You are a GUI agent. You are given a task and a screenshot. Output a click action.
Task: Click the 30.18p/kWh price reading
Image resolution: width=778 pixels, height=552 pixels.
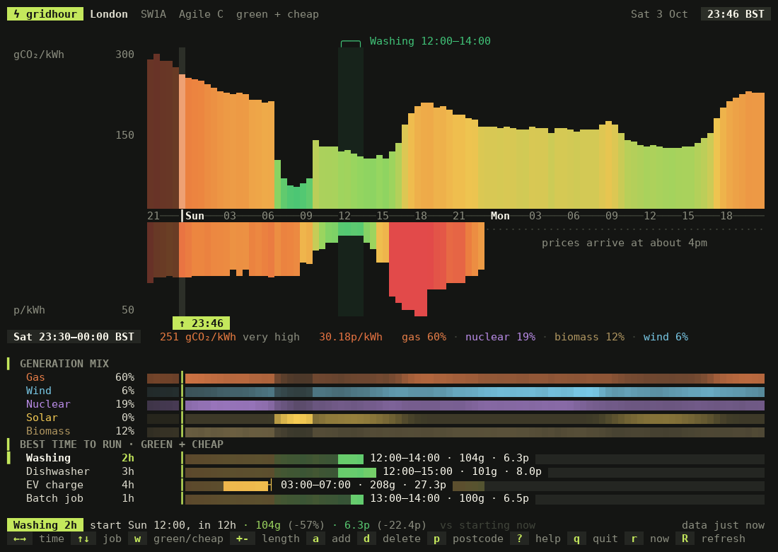coord(351,337)
